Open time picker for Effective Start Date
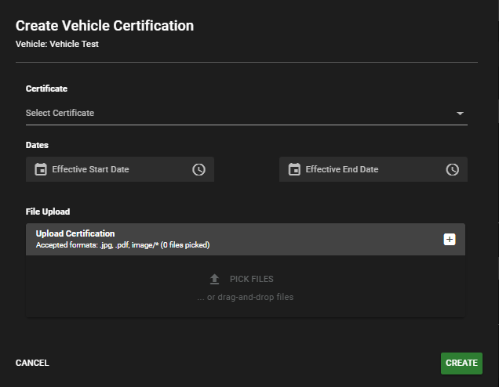This screenshot has width=499, height=387. click(x=199, y=169)
